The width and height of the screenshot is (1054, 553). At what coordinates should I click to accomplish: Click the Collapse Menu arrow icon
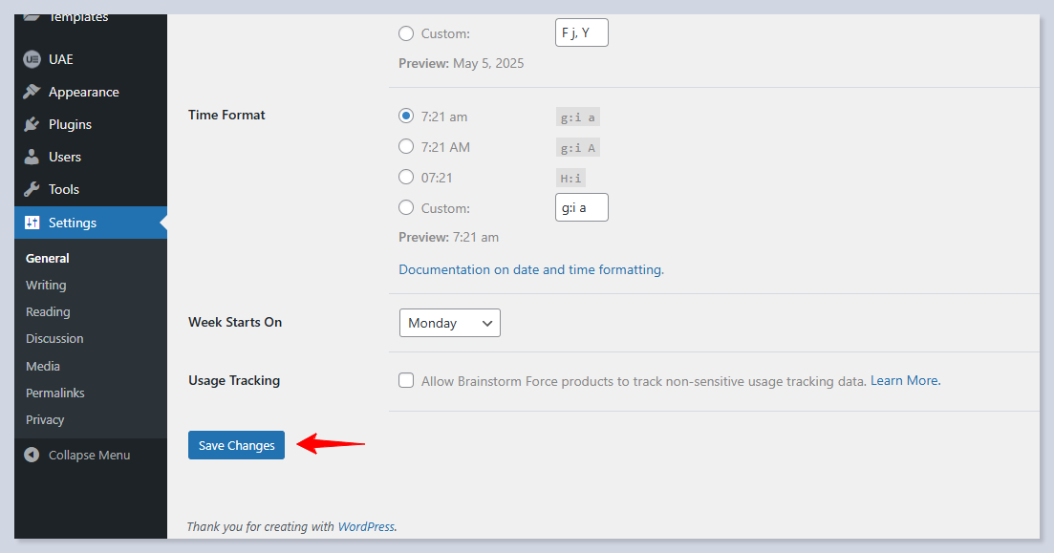pyautogui.click(x=32, y=455)
